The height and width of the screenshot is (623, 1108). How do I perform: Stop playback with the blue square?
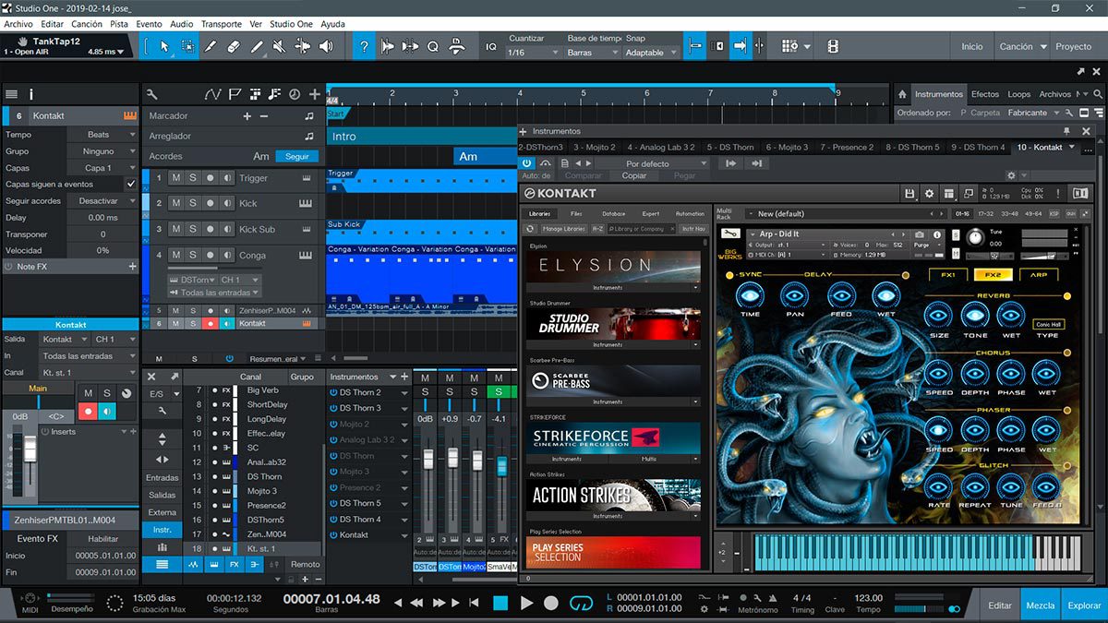(x=500, y=603)
